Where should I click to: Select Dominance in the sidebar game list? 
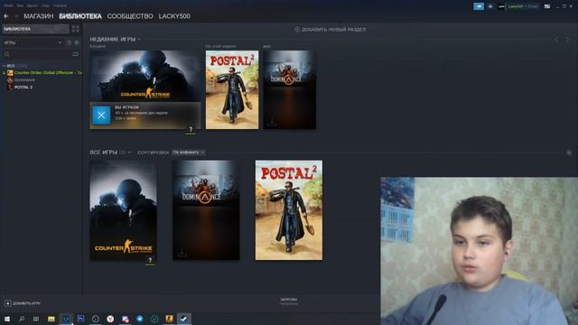(x=24, y=80)
